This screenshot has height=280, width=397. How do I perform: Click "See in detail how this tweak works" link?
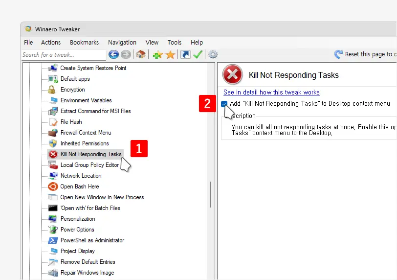(x=271, y=92)
